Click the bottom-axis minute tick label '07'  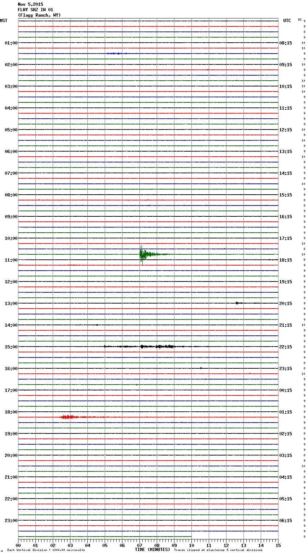(139, 546)
